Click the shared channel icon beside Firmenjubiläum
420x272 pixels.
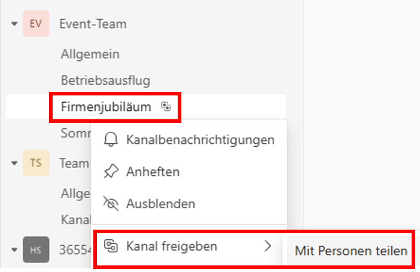click(166, 107)
